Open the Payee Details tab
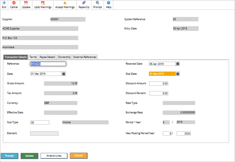Image resolution: width=235 pixels, height=162 pixels. [47, 57]
